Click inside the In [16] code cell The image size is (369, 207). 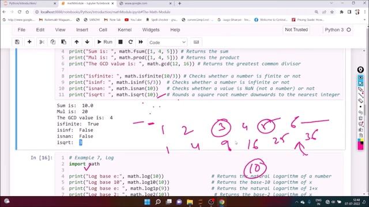[x=199, y=175]
